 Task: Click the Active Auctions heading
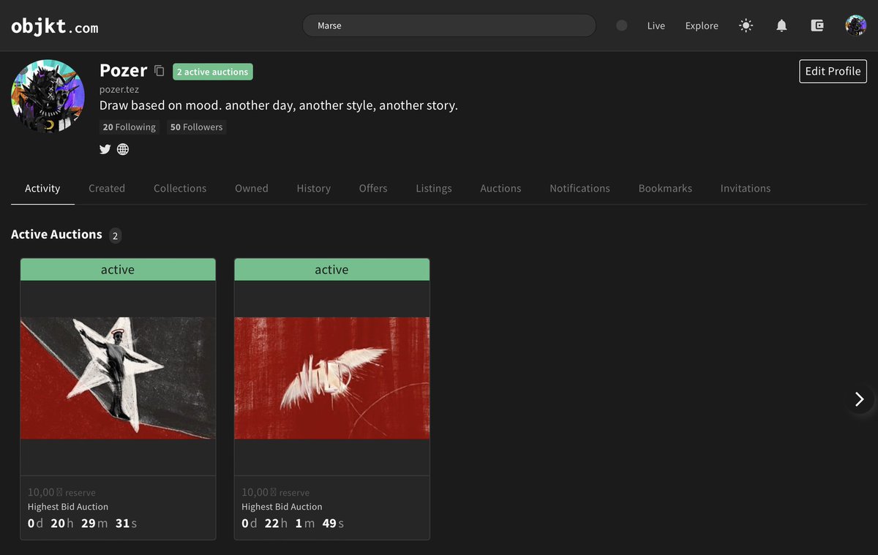56,235
